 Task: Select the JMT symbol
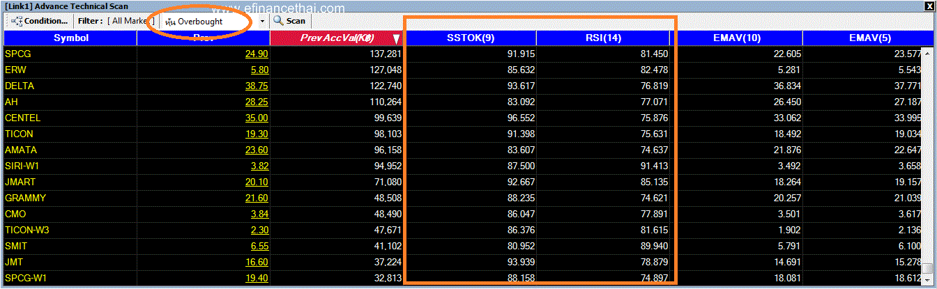14,262
